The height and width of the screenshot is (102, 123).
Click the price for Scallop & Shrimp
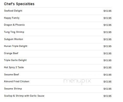pyautogui.click(x=107, y=96)
